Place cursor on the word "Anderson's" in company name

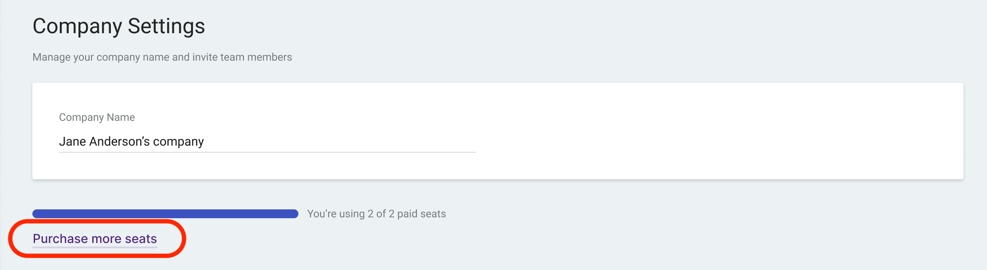[x=120, y=142]
